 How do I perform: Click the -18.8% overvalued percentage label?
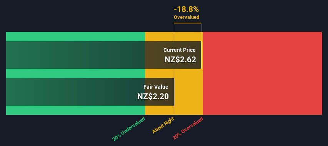[186, 9]
